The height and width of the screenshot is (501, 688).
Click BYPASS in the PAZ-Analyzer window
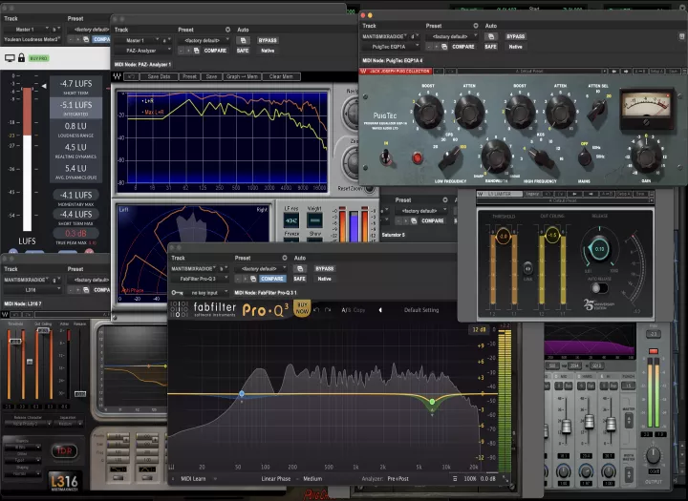click(x=268, y=40)
